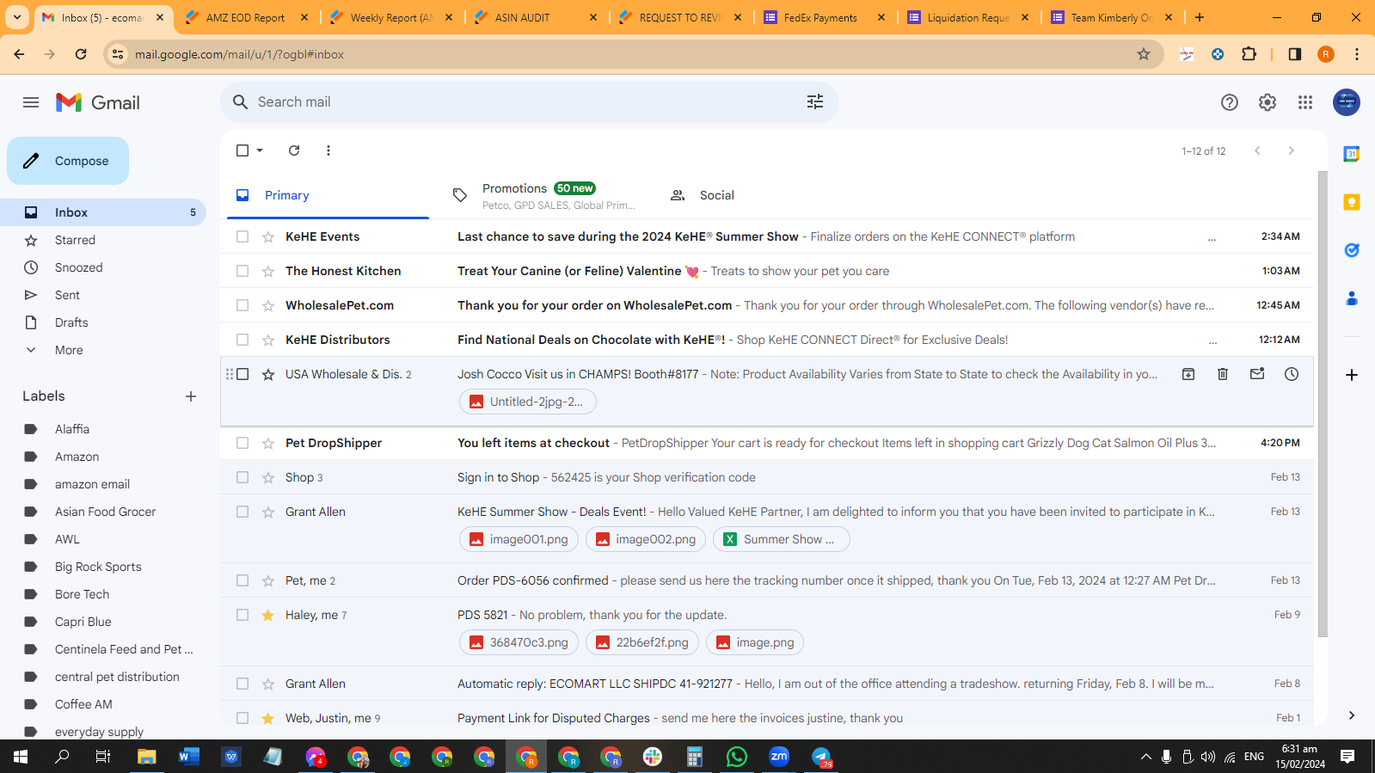
Task: Select the Haley, me email checkbox
Action: [x=242, y=615]
